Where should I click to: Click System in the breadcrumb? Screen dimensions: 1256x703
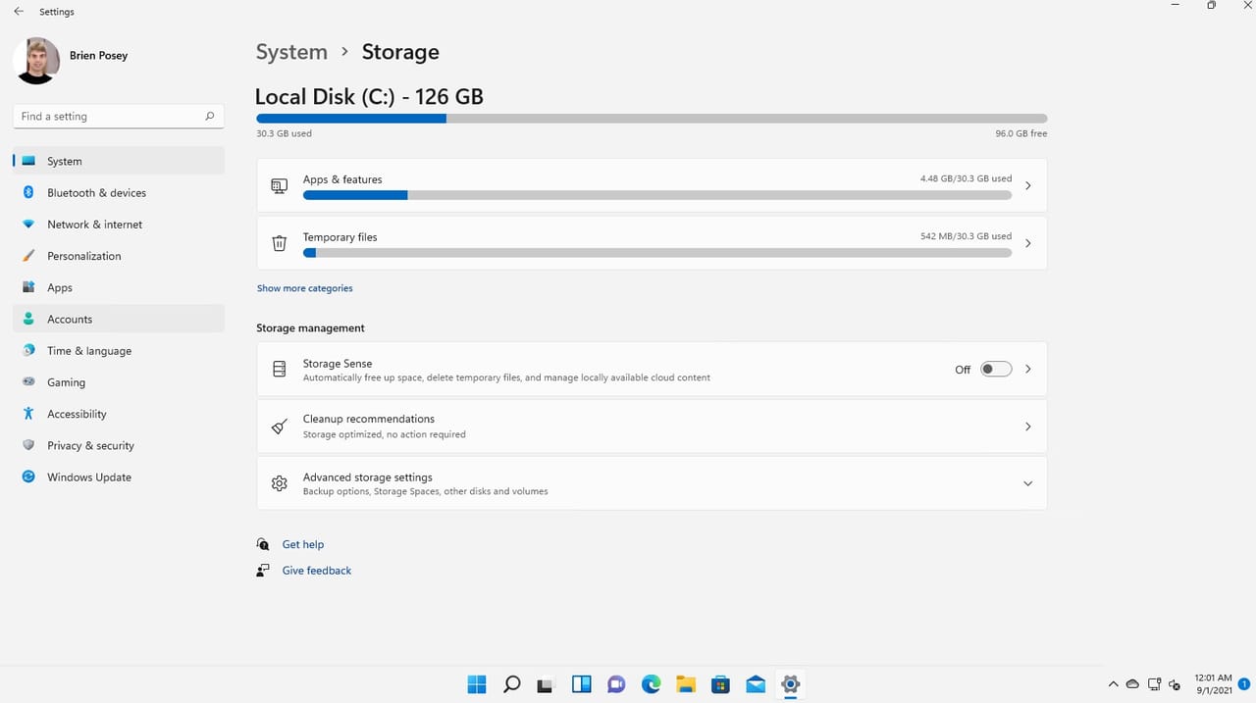291,51
